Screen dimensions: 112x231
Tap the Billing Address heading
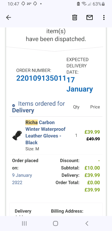[67, 211]
